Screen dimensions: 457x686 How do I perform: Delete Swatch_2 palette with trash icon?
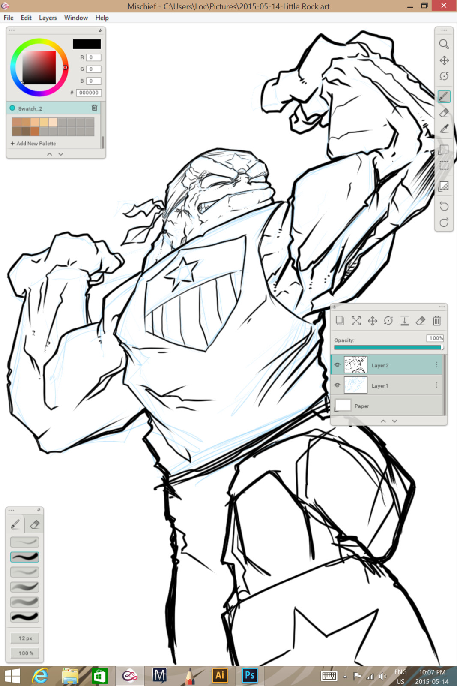(95, 108)
